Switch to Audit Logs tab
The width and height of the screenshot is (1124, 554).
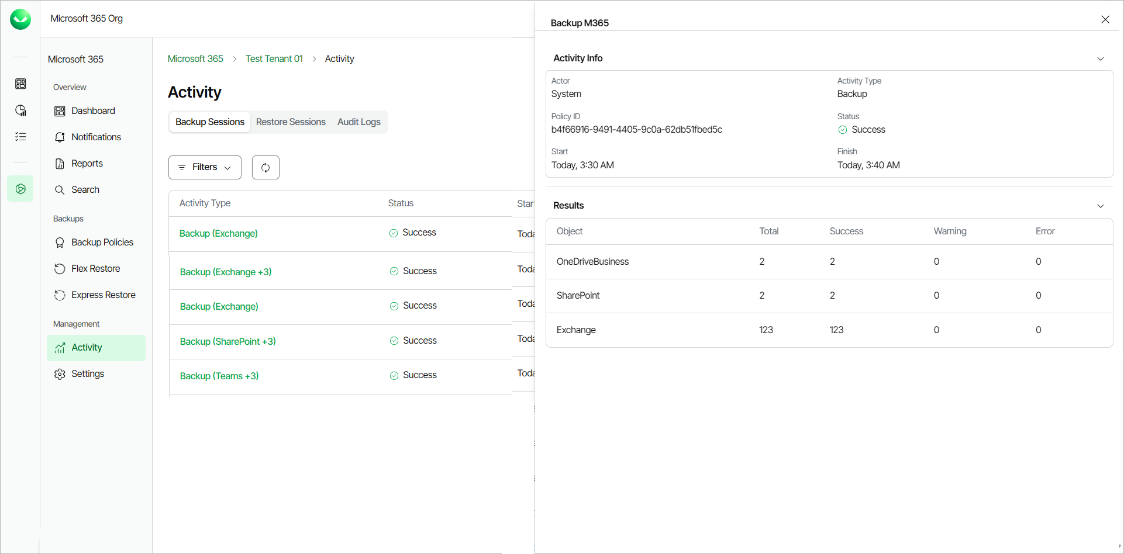tap(359, 122)
